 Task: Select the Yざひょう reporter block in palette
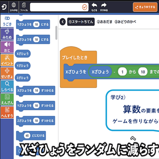click(23, 66)
